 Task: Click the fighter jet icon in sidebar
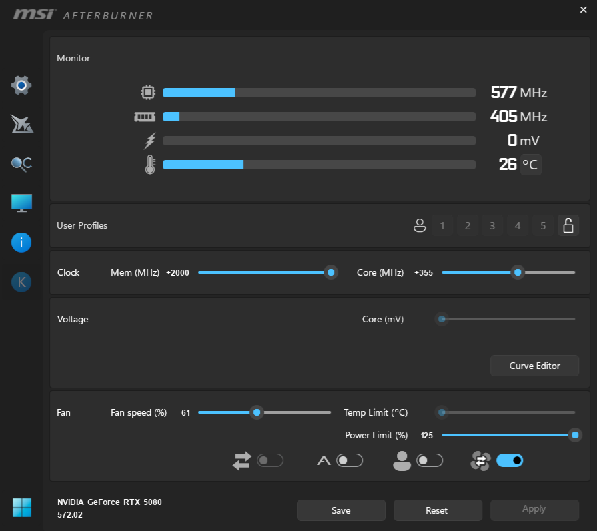[21, 124]
